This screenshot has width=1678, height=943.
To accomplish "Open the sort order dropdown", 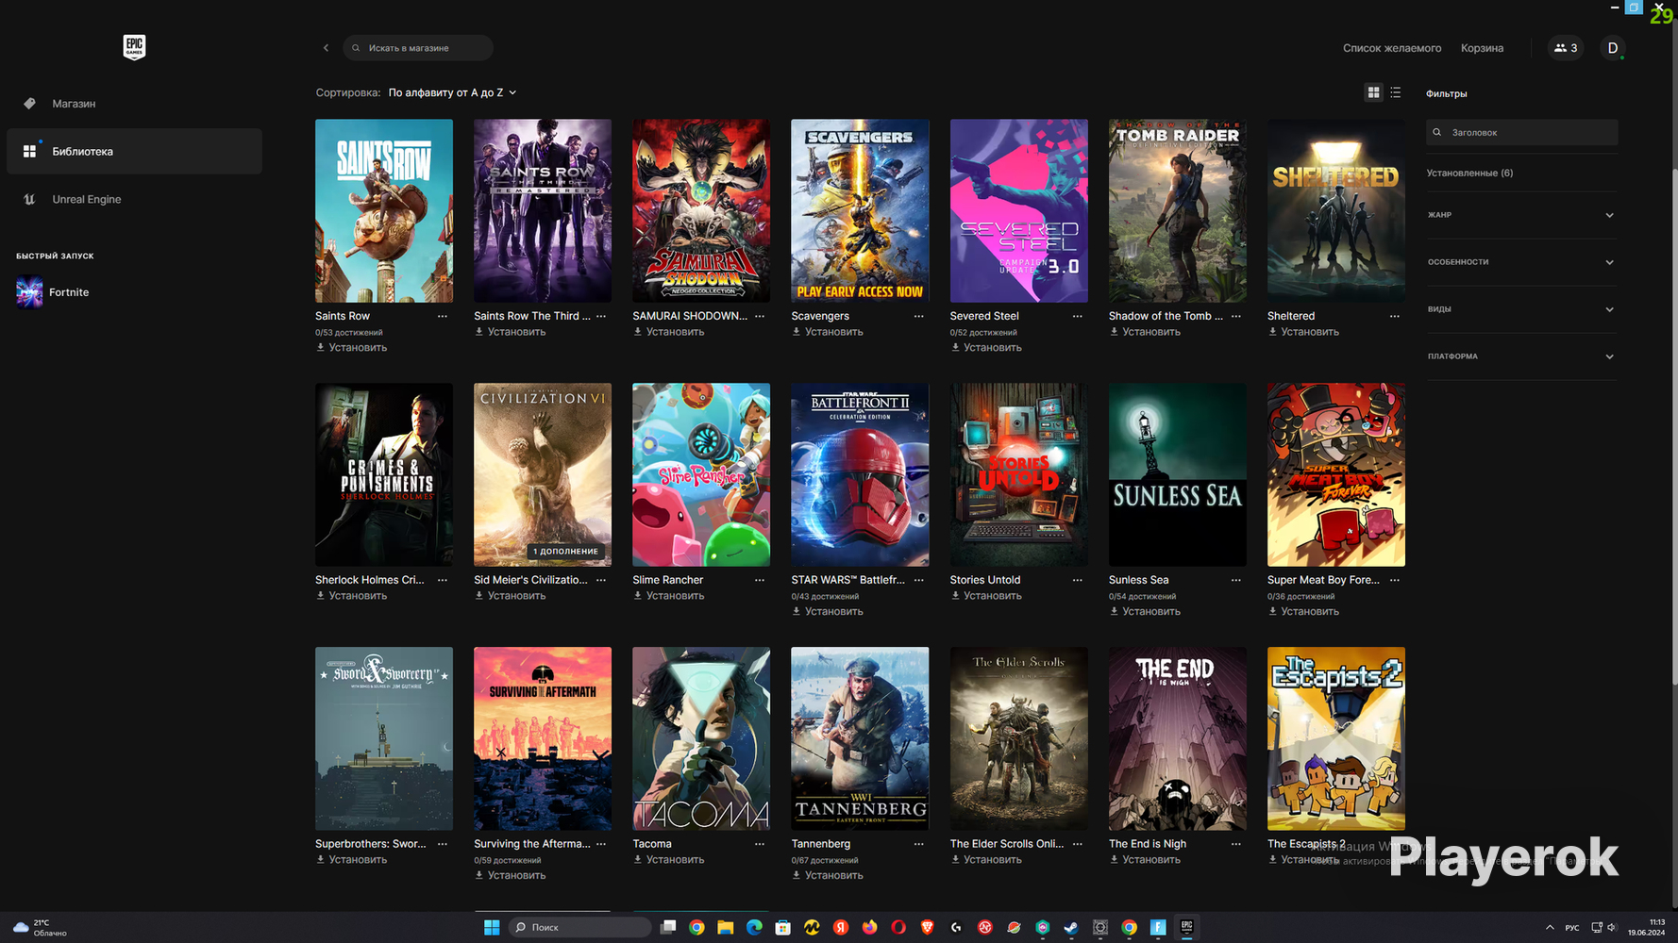I will (452, 92).
